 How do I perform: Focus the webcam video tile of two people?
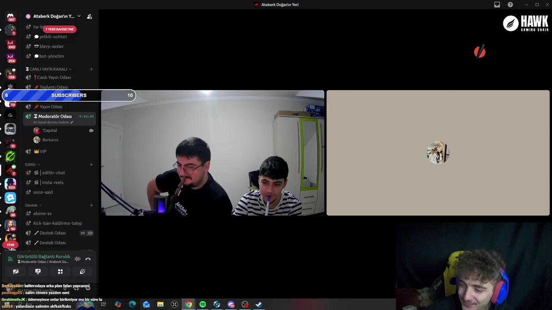click(x=213, y=153)
